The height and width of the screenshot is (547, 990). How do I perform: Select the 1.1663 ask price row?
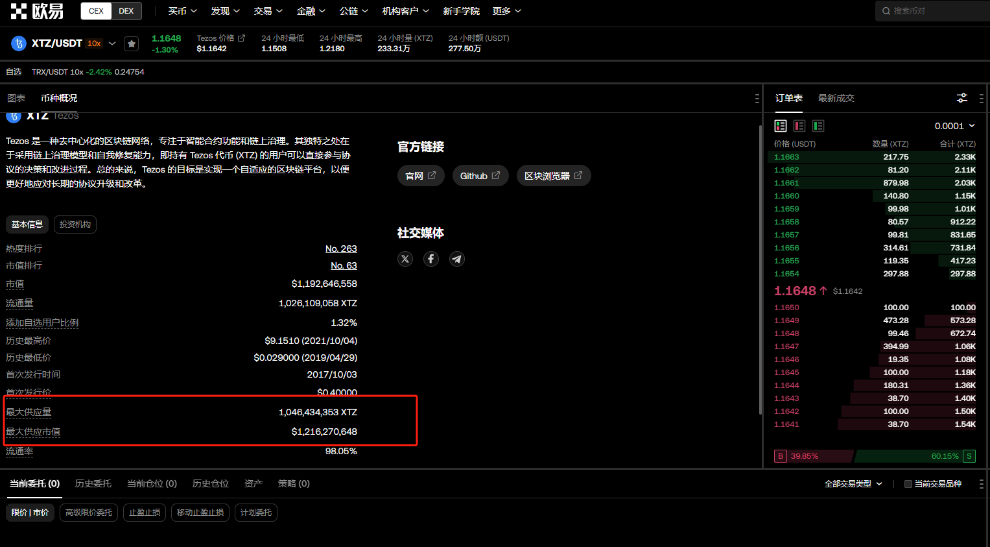[x=875, y=157]
